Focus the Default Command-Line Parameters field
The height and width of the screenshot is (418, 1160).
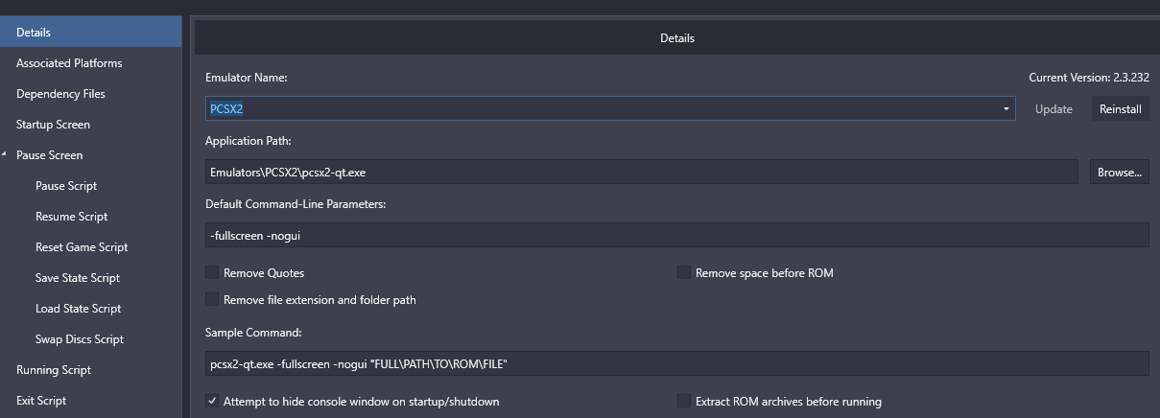coord(677,236)
